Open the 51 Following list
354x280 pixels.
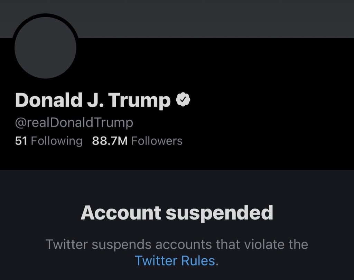pyautogui.click(x=49, y=141)
